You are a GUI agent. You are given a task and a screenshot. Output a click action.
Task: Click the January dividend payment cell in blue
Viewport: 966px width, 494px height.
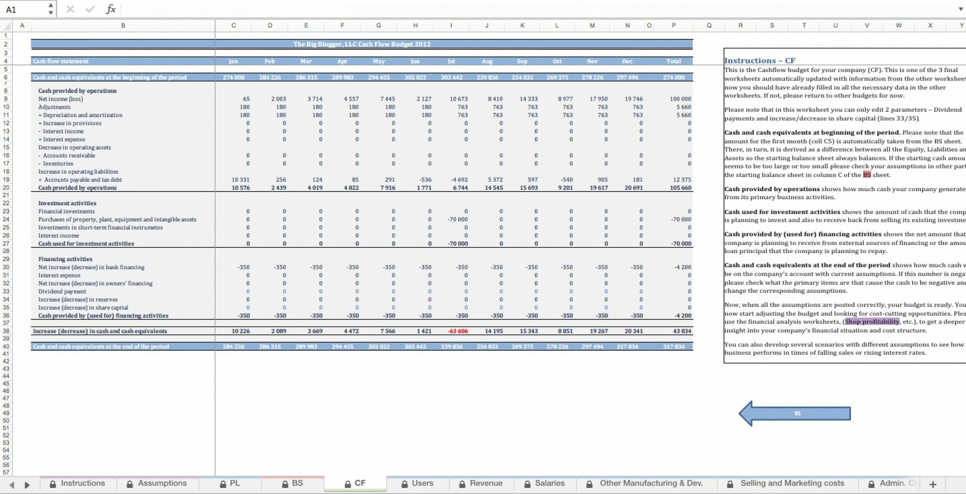(248, 291)
